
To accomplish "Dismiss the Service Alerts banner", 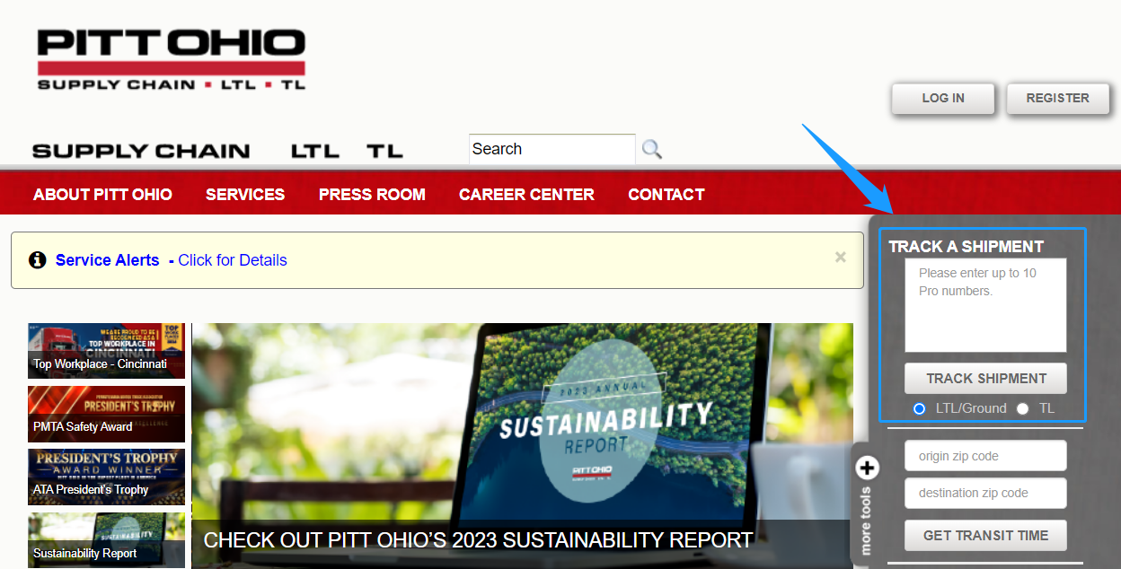I will (x=840, y=258).
